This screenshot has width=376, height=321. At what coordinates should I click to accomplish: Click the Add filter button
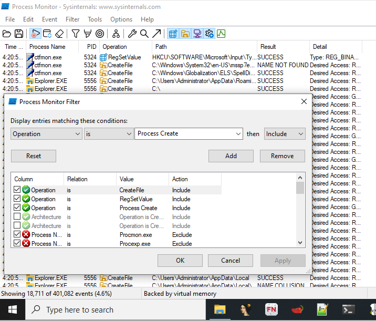pos(231,156)
